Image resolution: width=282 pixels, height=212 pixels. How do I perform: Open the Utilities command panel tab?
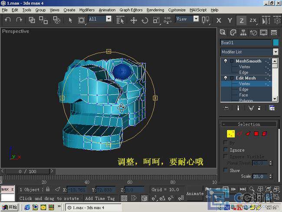274,33
